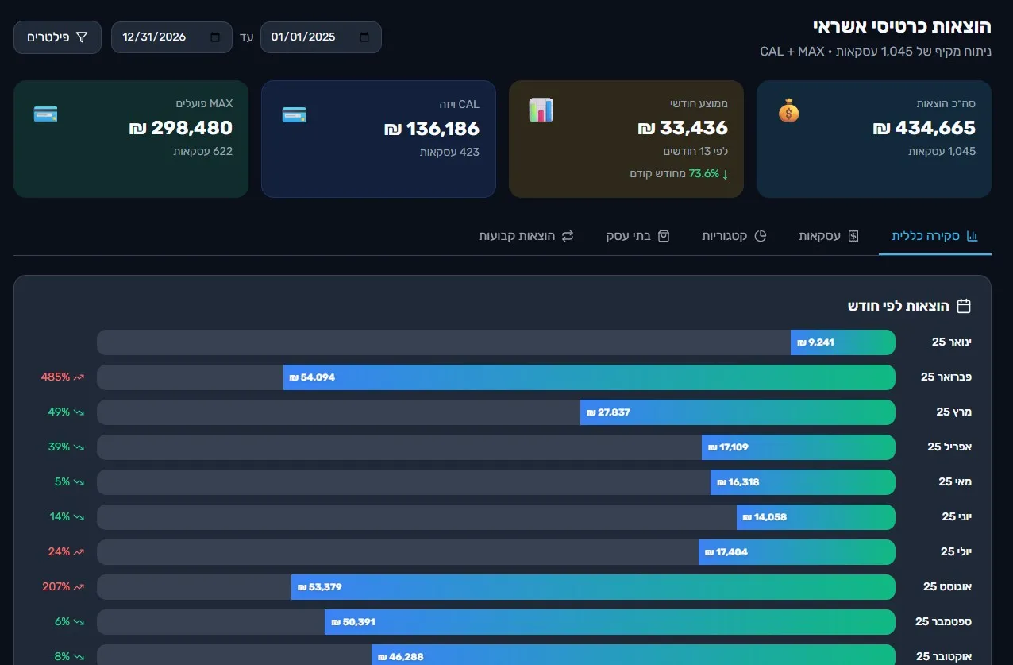Click the יוני 25 bar showing ₪14,058
The width and height of the screenshot is (1013, 665).
point(815,517)
